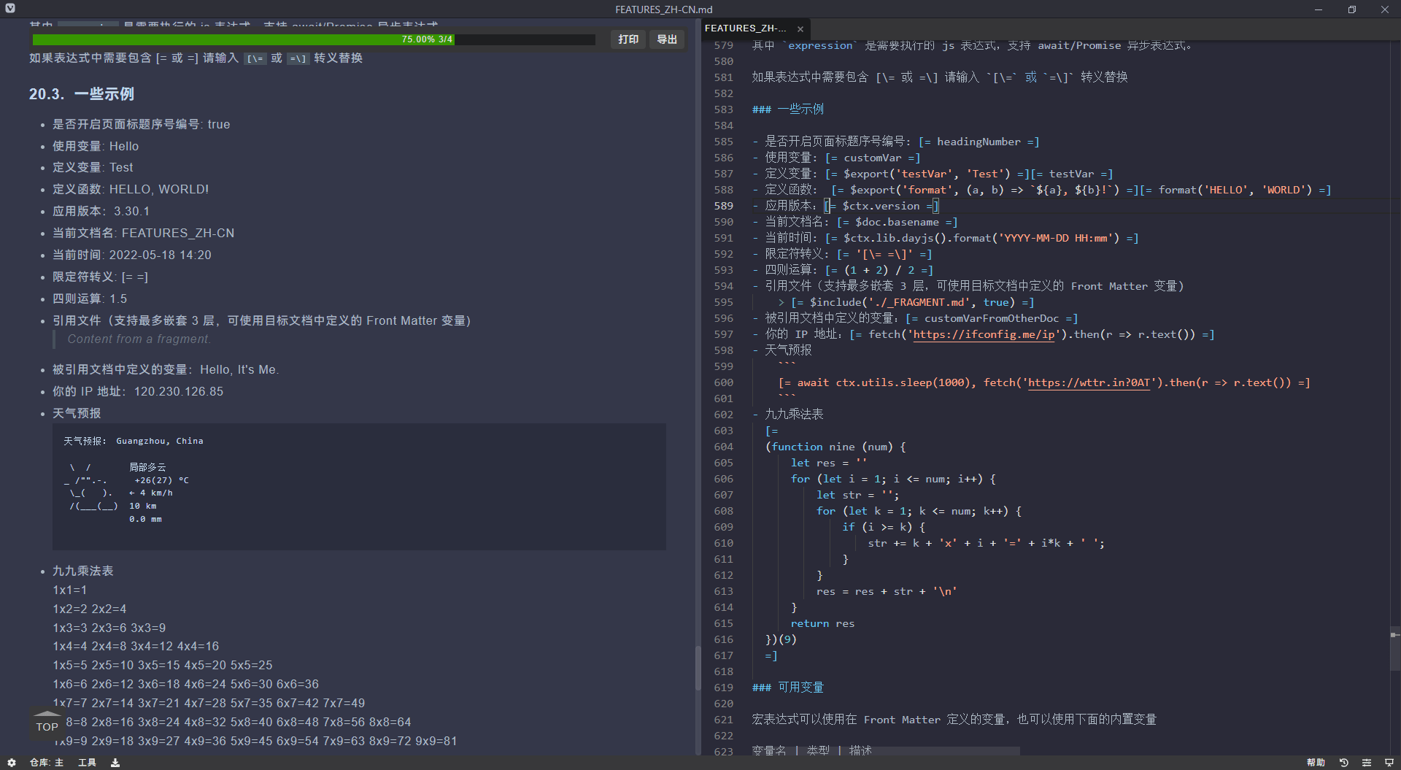This screenshot has height=770, width=1401.
Task: Click the preview item 使用变量: Hello
Action: pos(96,147)
